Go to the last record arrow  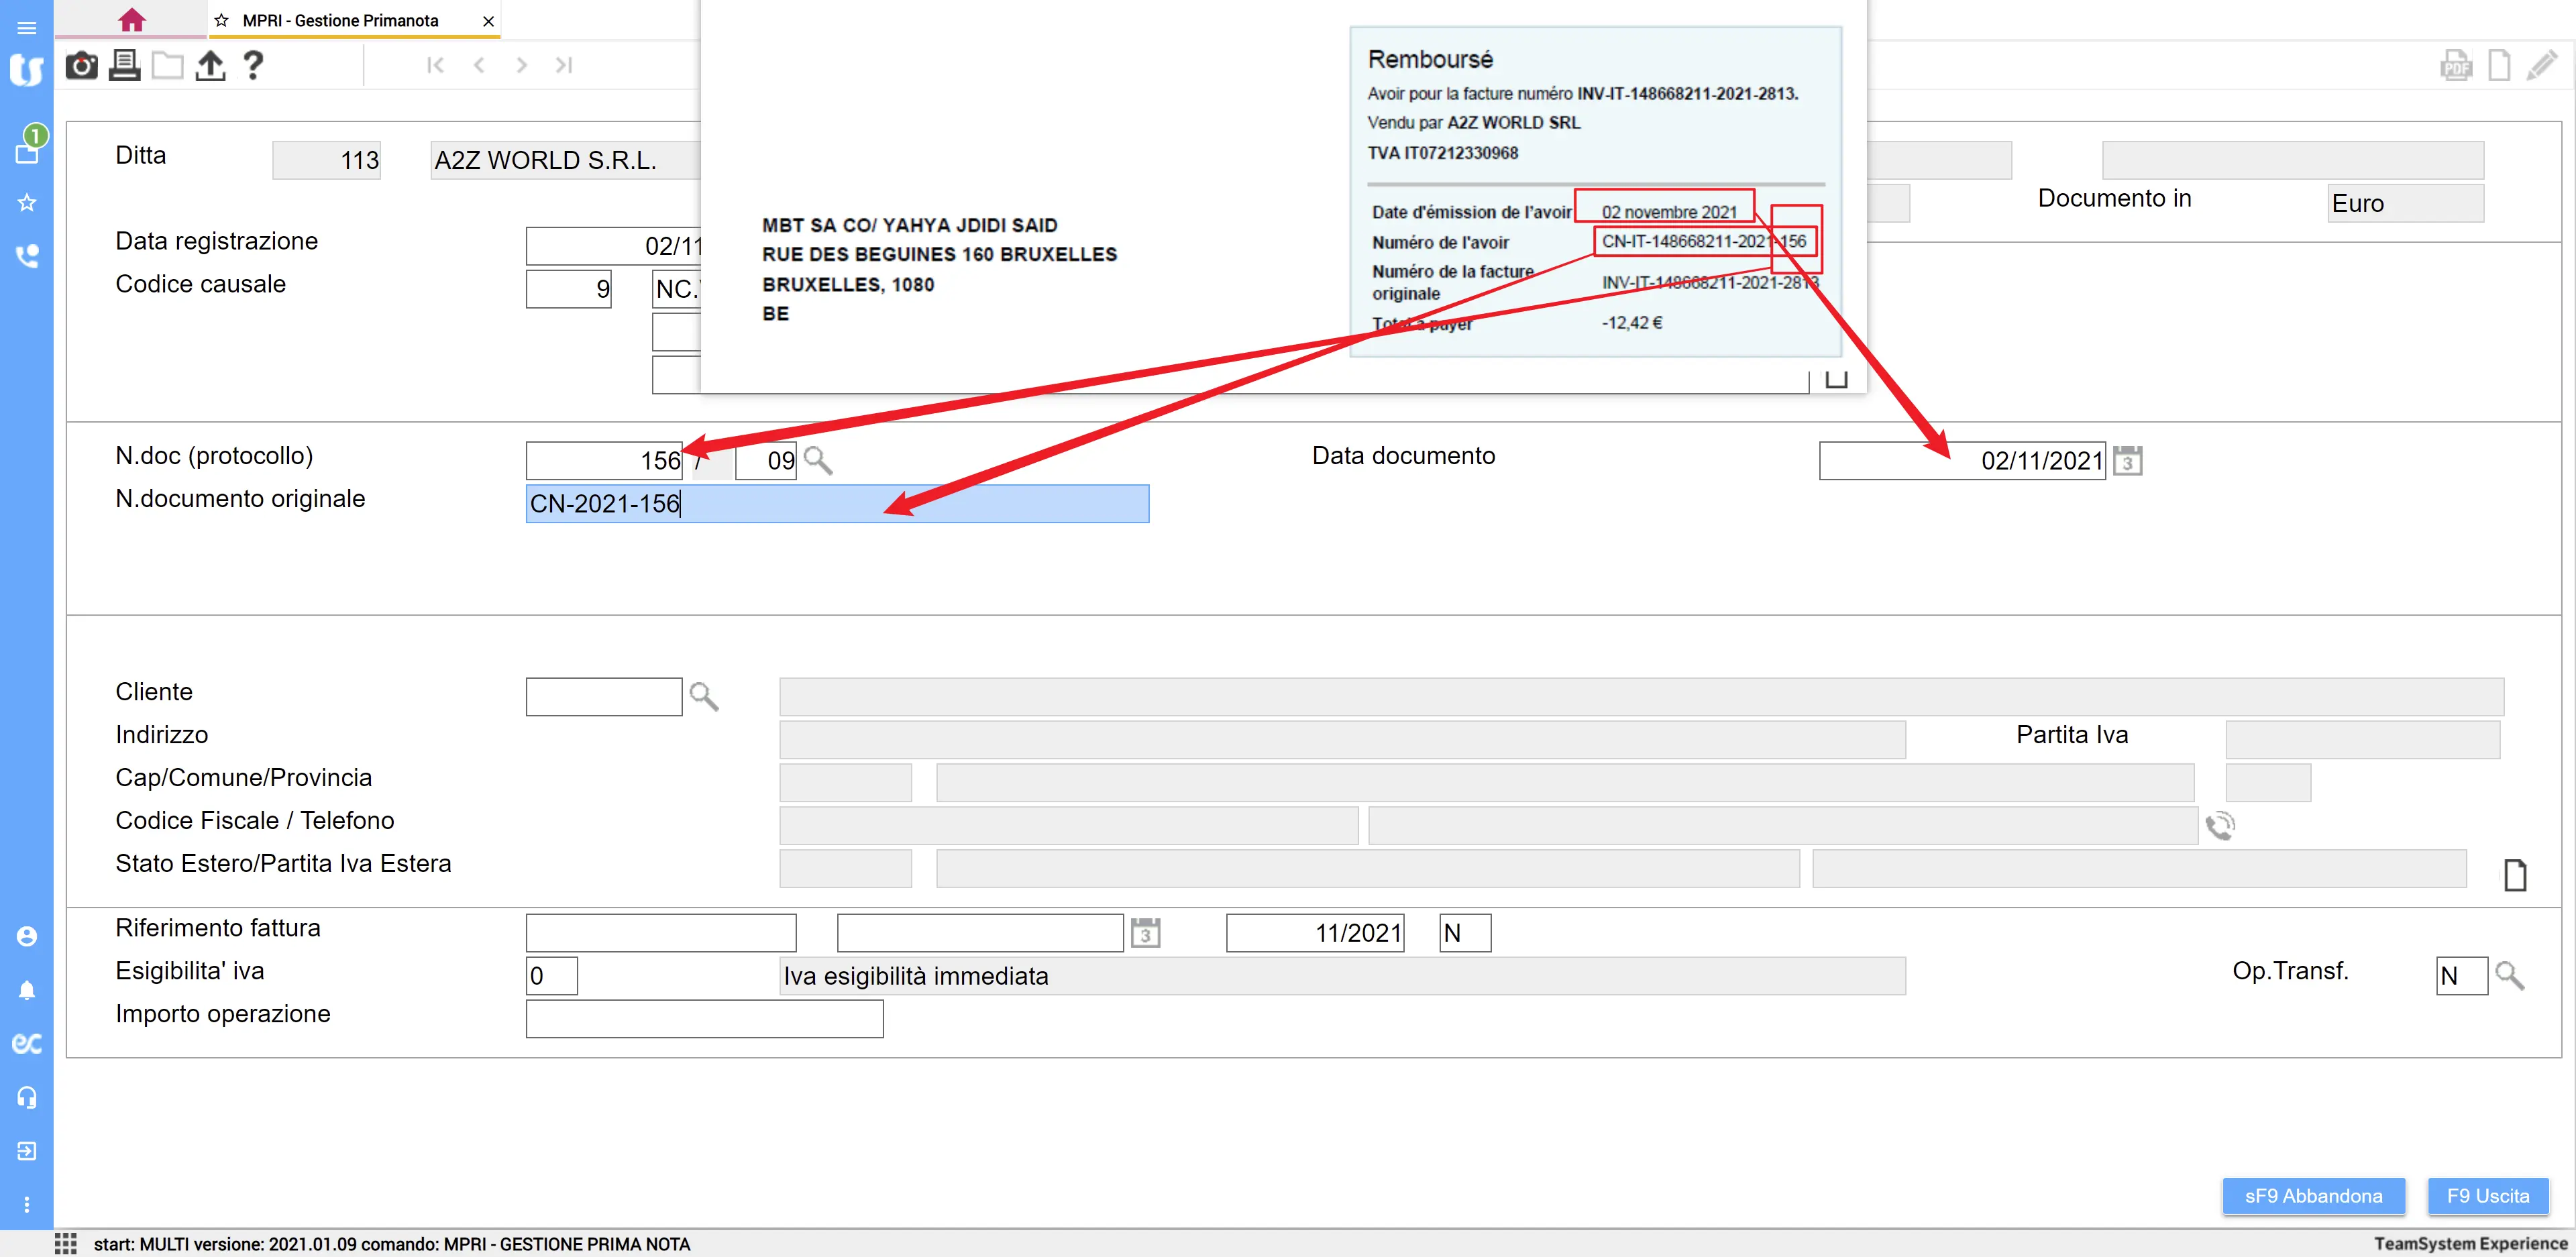pyautogui.click(x=564, y=66)
